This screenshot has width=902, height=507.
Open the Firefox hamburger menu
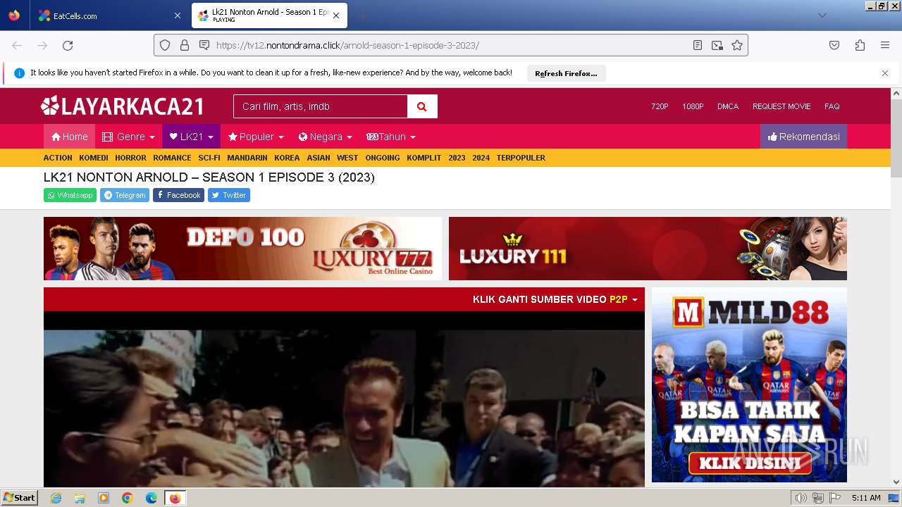tap(885, 45)
